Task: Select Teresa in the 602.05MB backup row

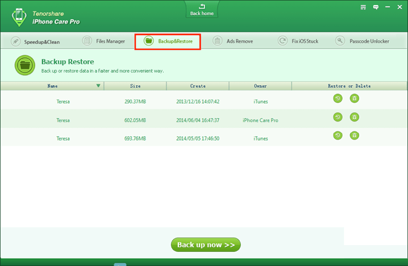Action: click(63, 120)
